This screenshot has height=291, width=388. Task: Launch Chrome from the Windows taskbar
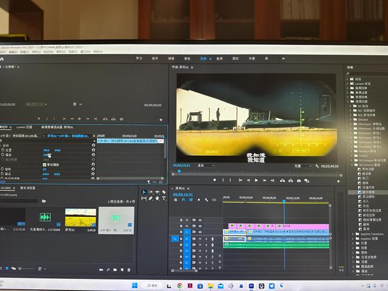(179, 286)
